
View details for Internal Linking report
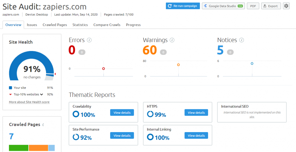click(196, 136)
